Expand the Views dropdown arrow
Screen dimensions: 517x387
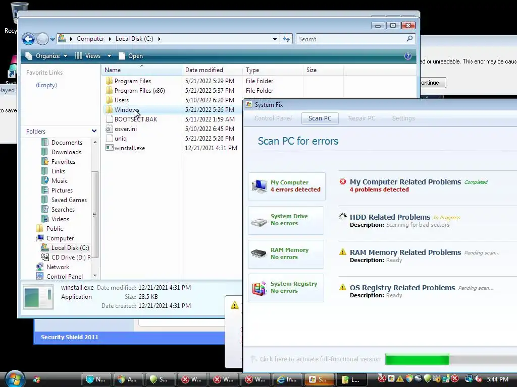109,56
